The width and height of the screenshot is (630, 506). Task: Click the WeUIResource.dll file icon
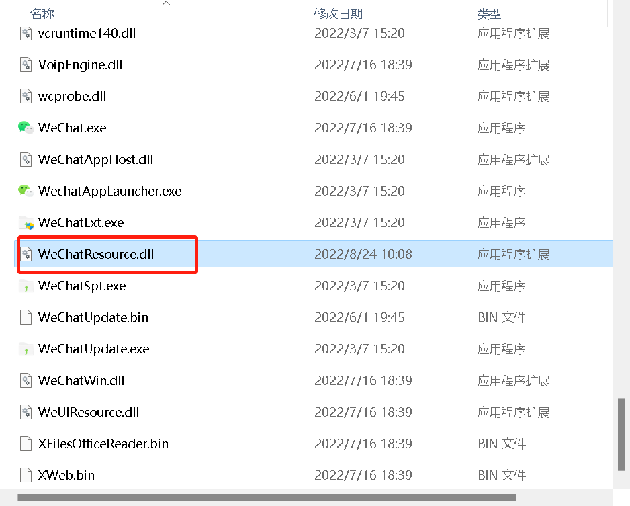26,412
